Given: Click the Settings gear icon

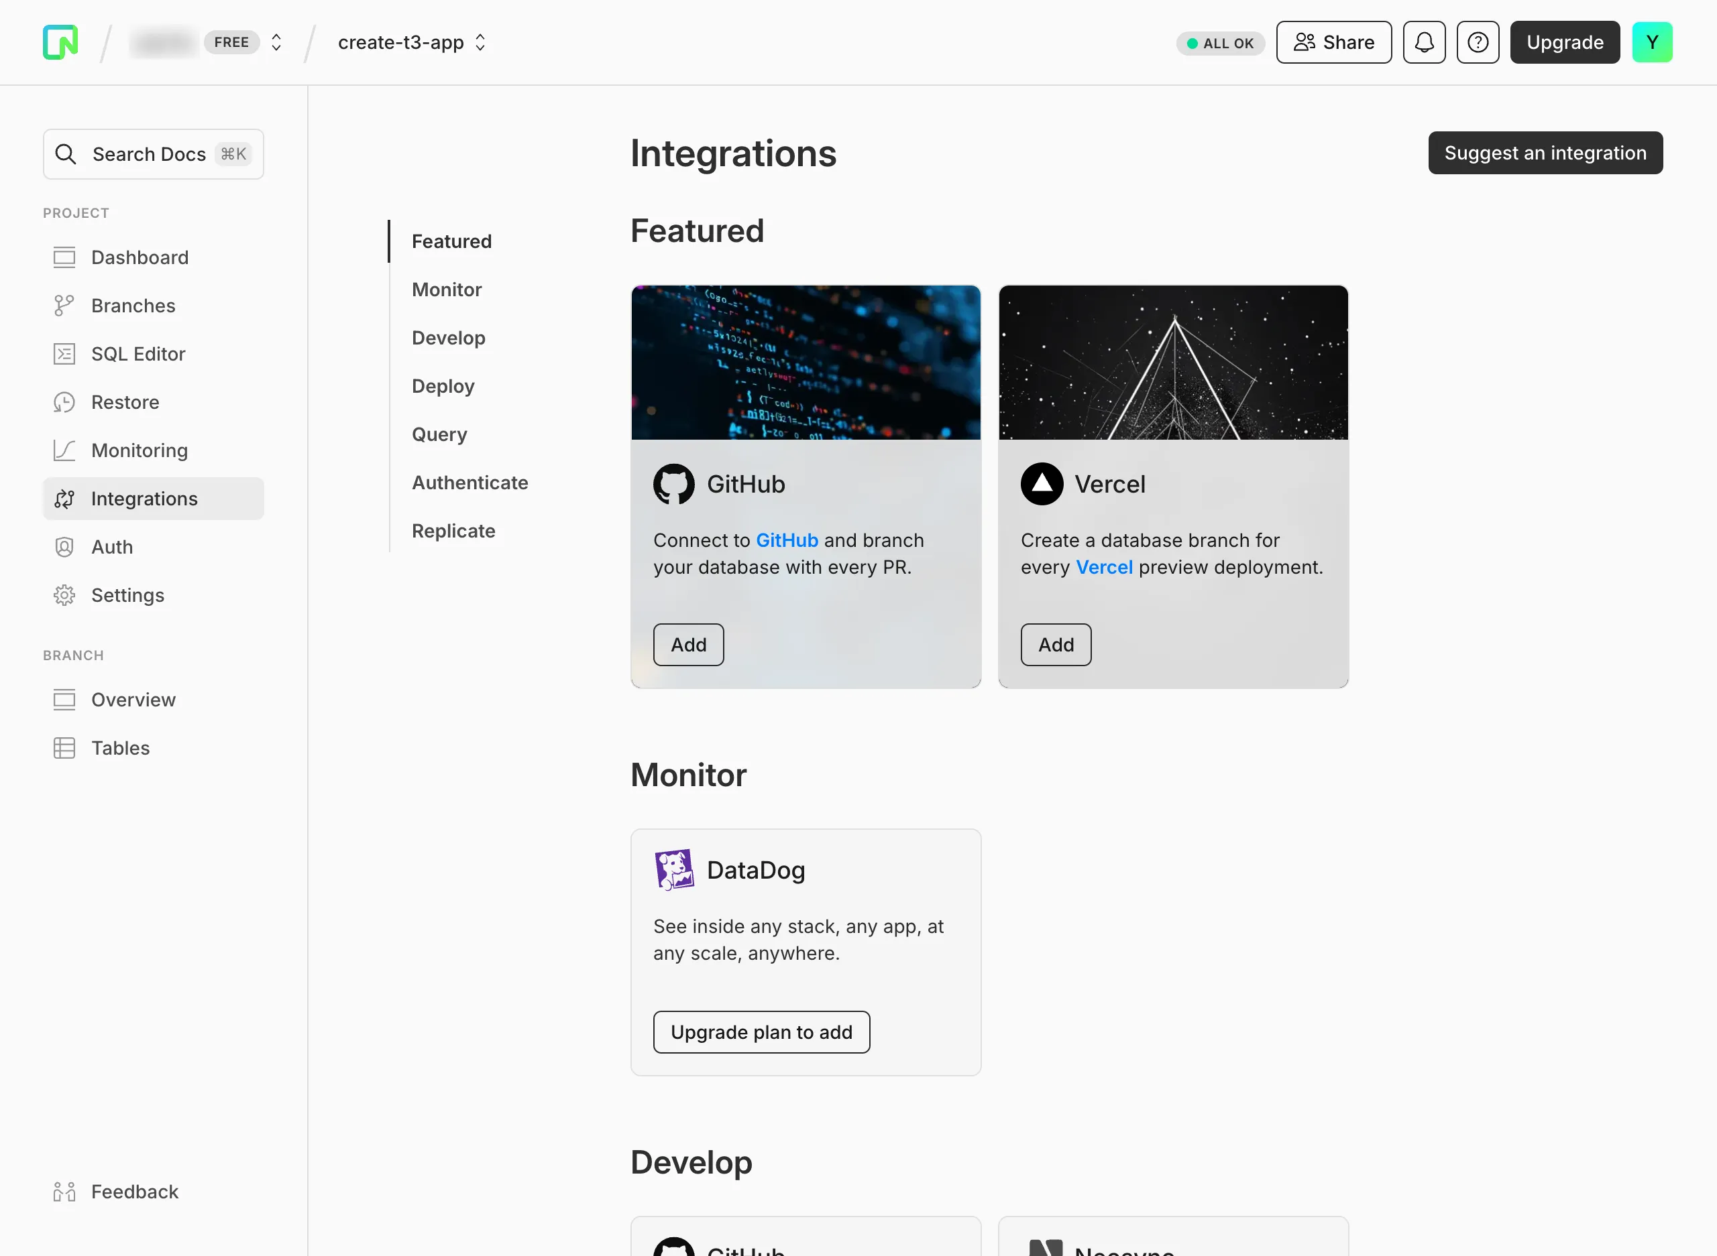Looking at the screenshot, I should [x=64, y=595].
